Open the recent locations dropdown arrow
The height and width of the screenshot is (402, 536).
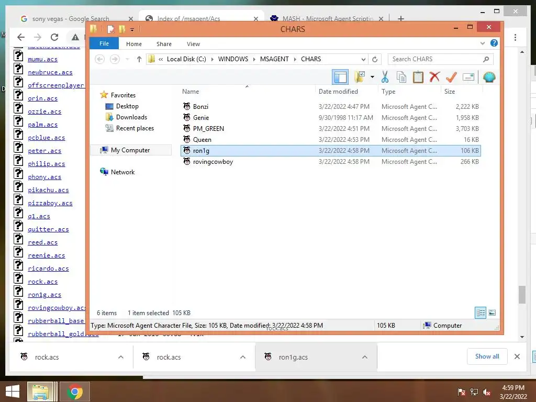coord(127,59)
